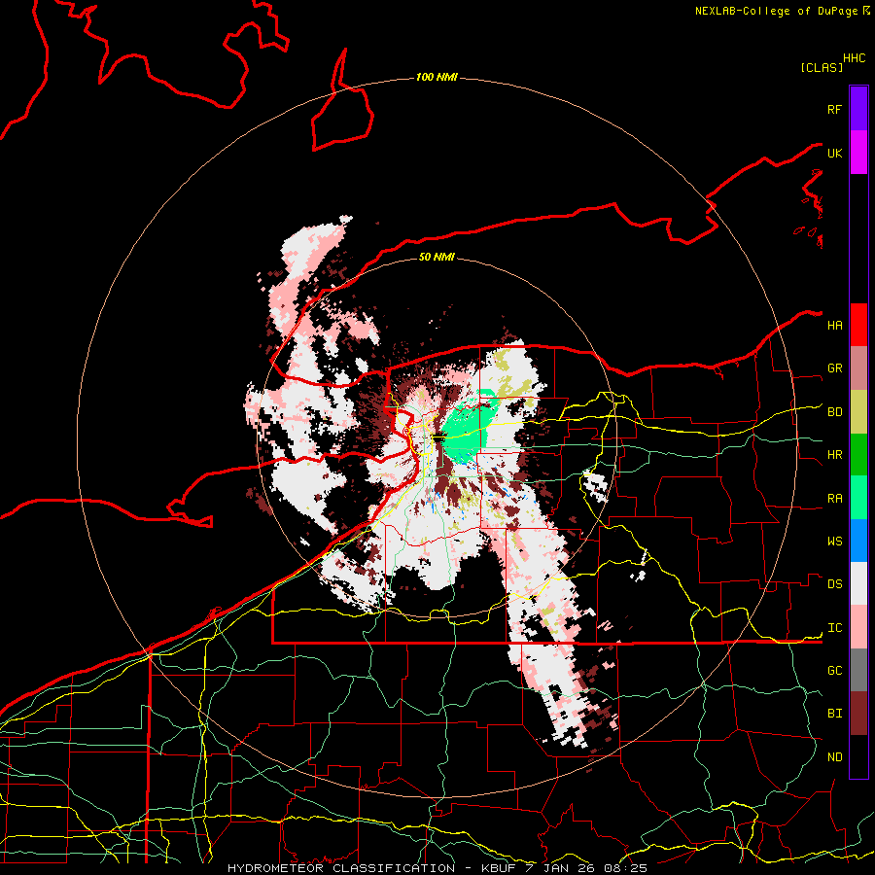Viewport: 875px width, 875px height.
Task: Click the UK magenta legend swatch
Action: click(858, 153)
